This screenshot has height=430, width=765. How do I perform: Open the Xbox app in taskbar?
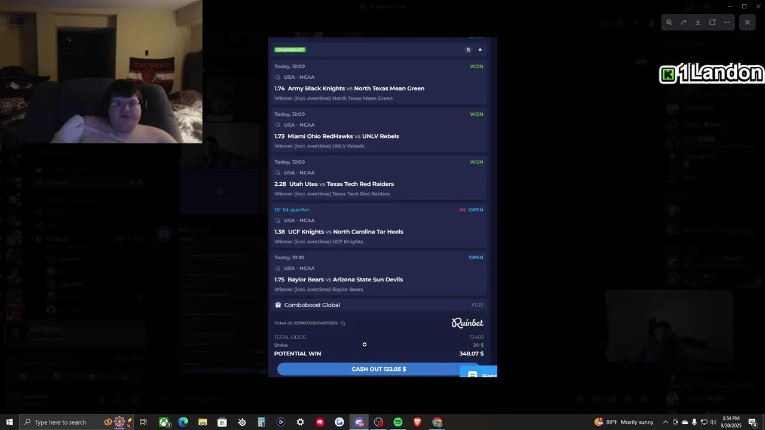tap(164, 422)
